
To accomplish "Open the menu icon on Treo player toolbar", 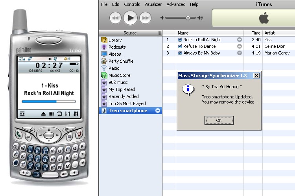I will click(x=22, y=114).
